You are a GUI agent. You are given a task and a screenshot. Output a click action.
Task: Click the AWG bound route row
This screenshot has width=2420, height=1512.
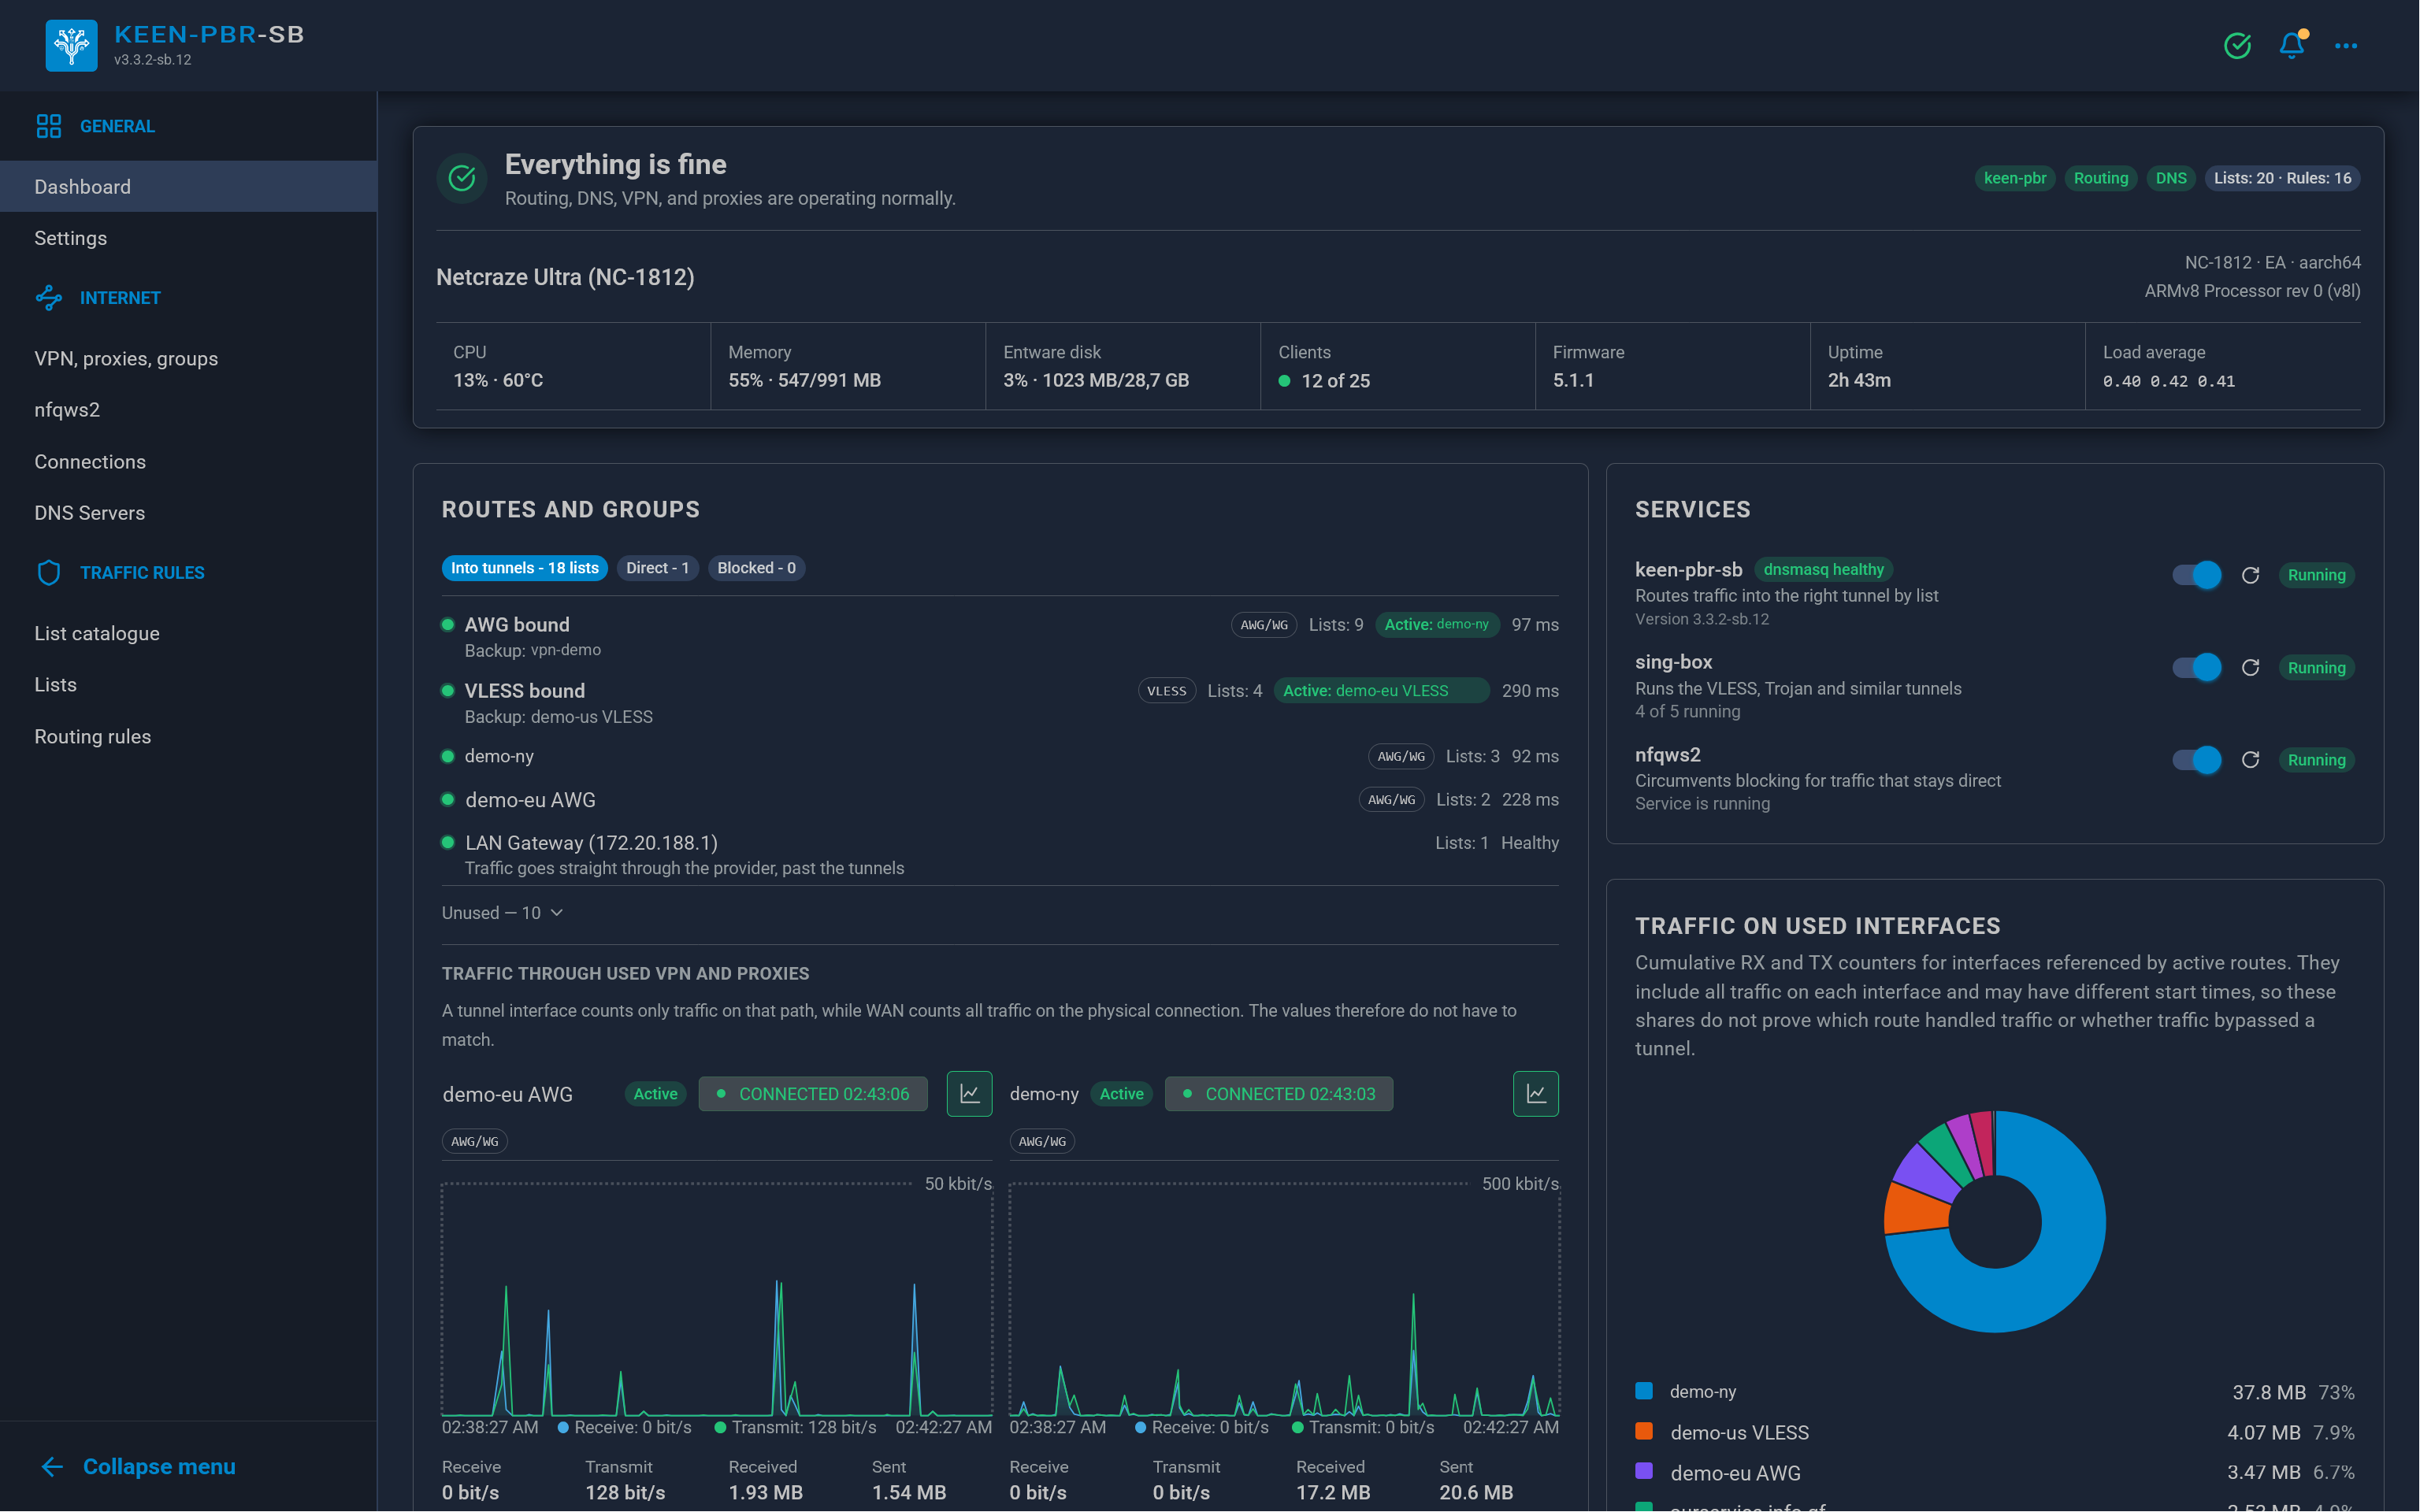pyautogui.click(x=1000, y=636)
